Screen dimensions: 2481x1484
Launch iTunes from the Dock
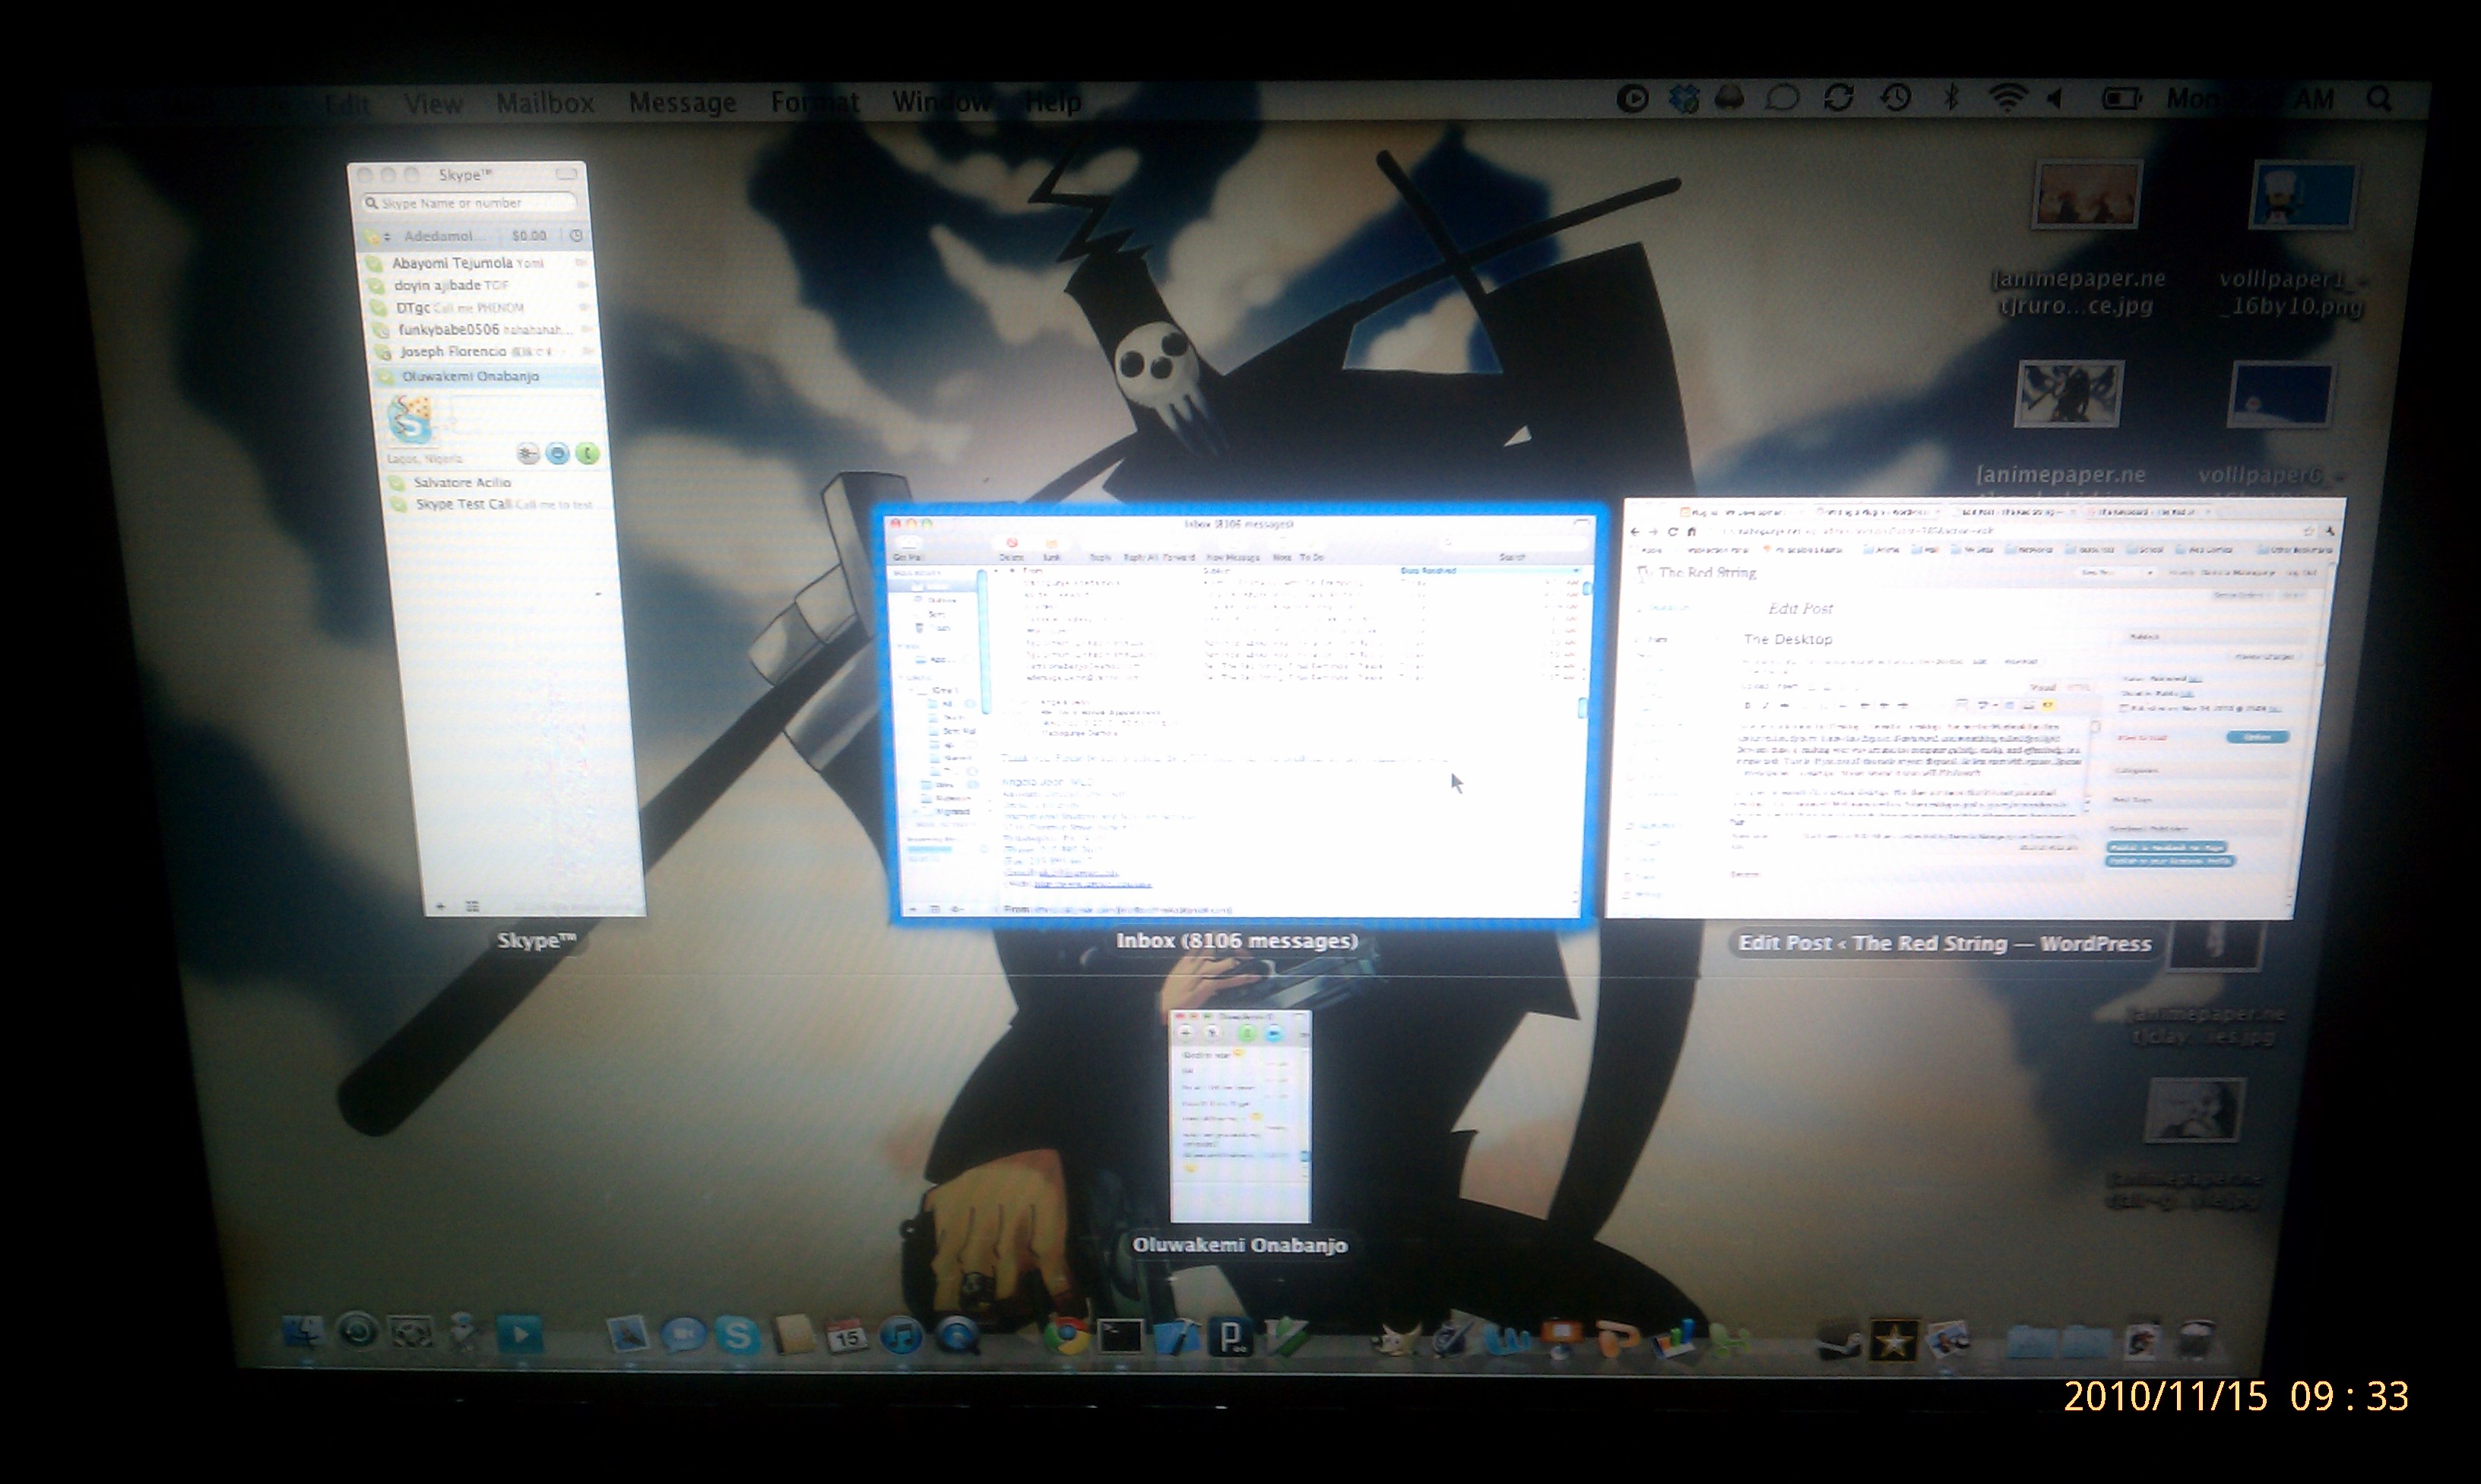coord(901,1336)
